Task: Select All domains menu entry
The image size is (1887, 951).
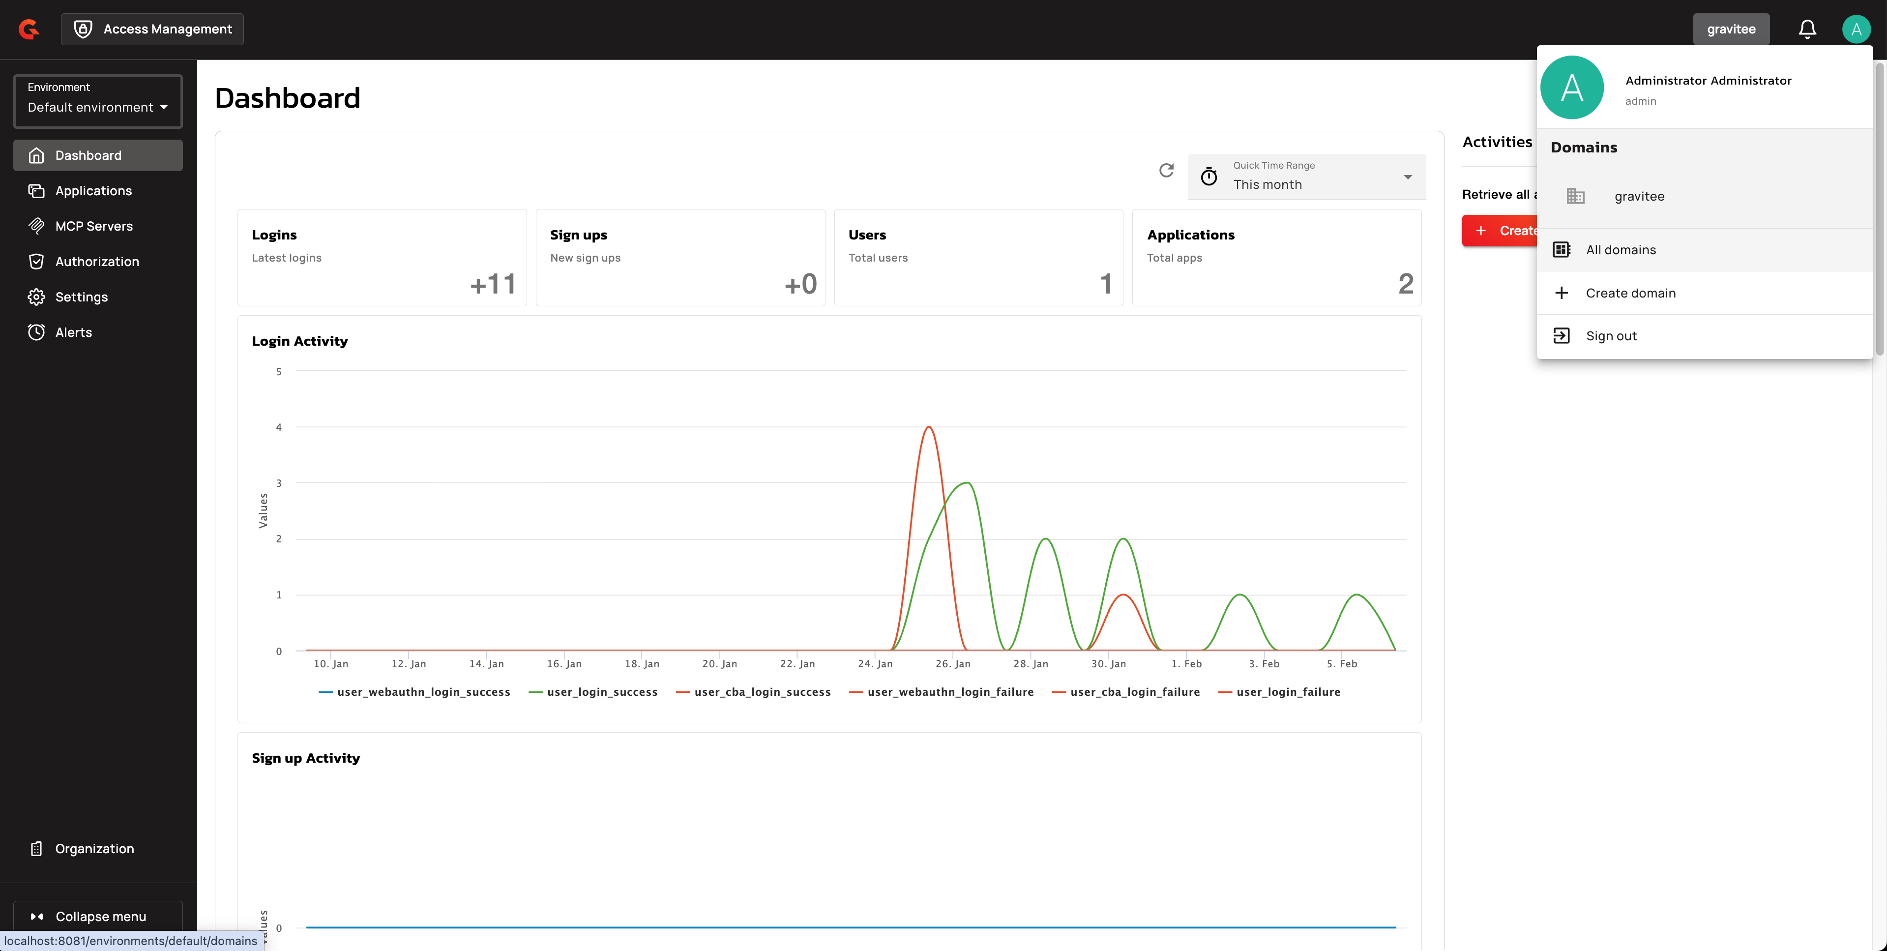Action: coord(1621,250)
